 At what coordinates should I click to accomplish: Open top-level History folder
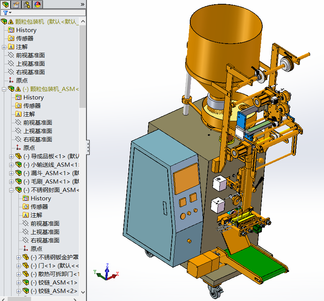(x=26, y=30)
